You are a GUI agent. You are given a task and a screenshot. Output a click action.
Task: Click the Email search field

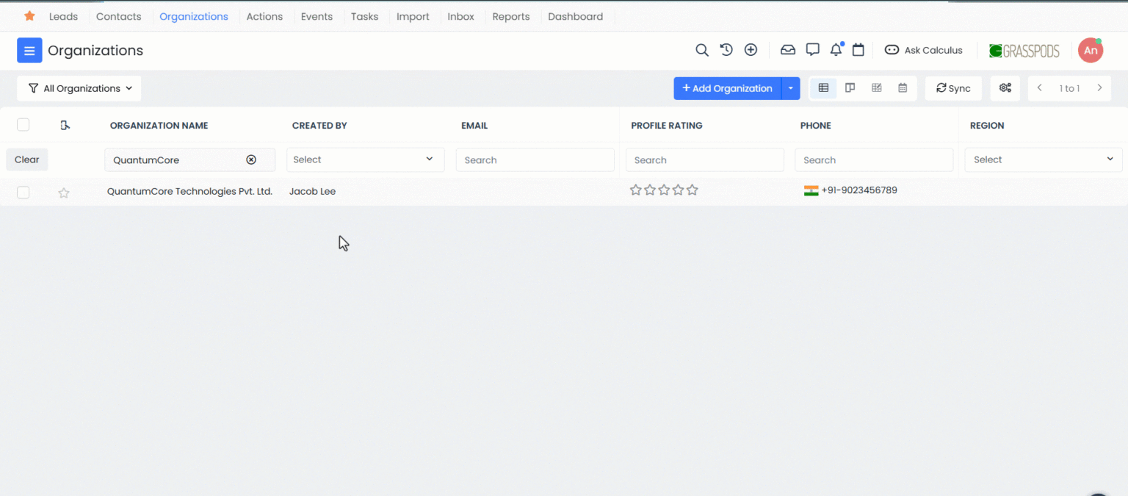click(x=535, y=159)
